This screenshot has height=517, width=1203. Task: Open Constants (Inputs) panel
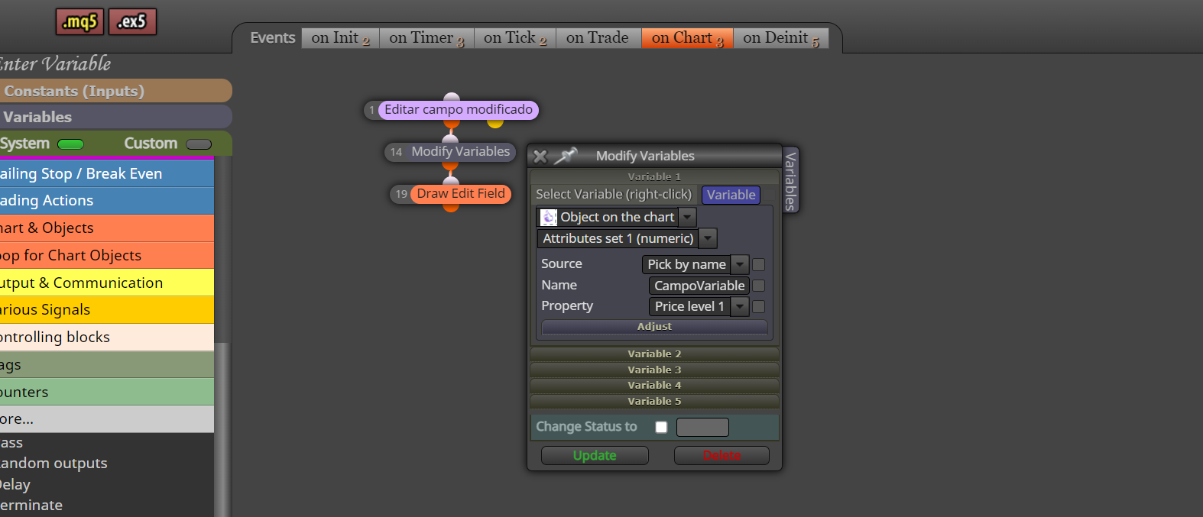115,91
